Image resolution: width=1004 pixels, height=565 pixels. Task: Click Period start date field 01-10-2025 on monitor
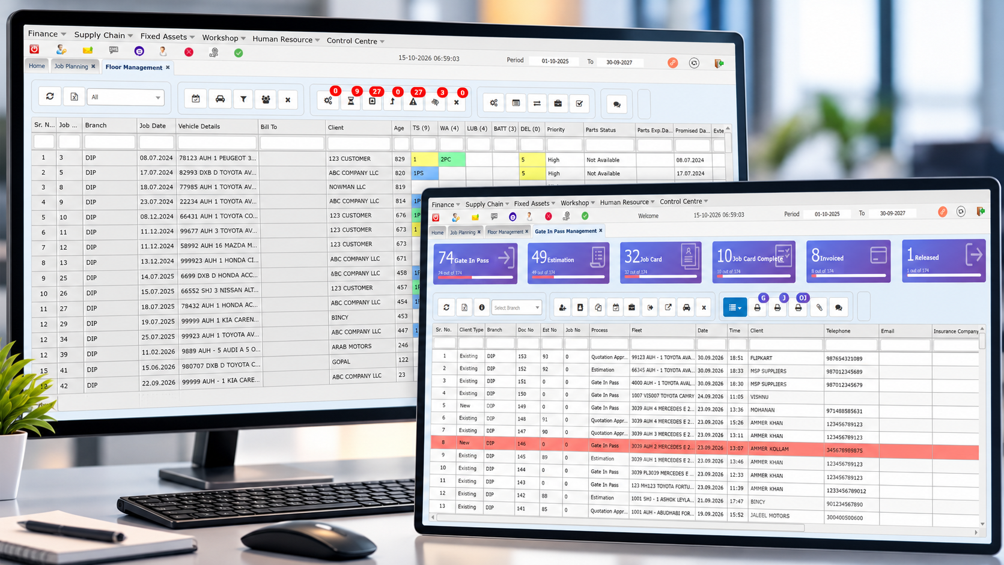556,61
